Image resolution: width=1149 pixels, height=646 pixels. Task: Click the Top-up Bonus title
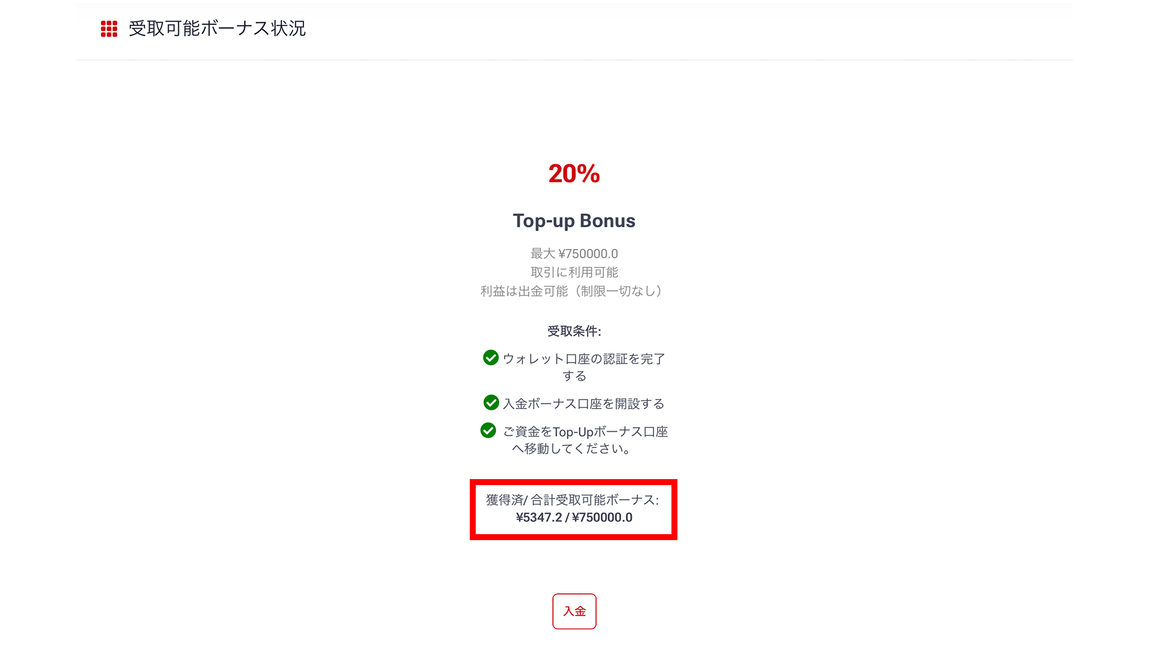tap(574, 221)
